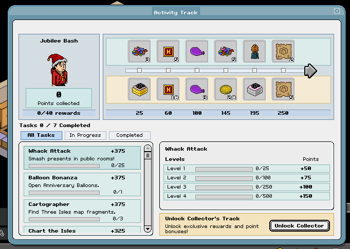Click the task list scrollbar thumb
The image size is (350, 249).
[148, 155]
